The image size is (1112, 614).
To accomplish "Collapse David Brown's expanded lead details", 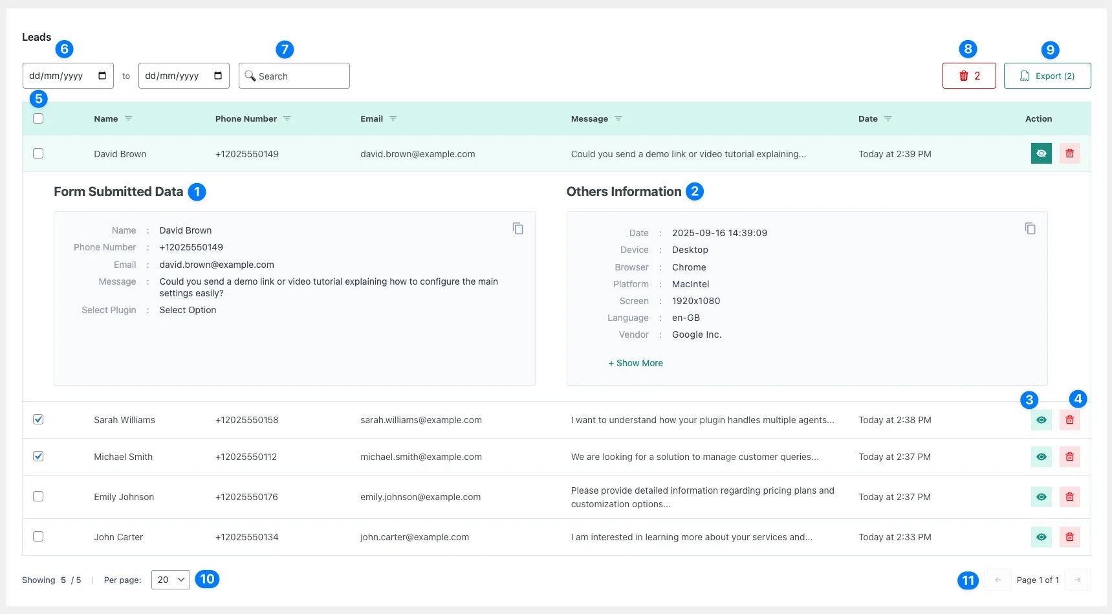I will coord(1041,153).
